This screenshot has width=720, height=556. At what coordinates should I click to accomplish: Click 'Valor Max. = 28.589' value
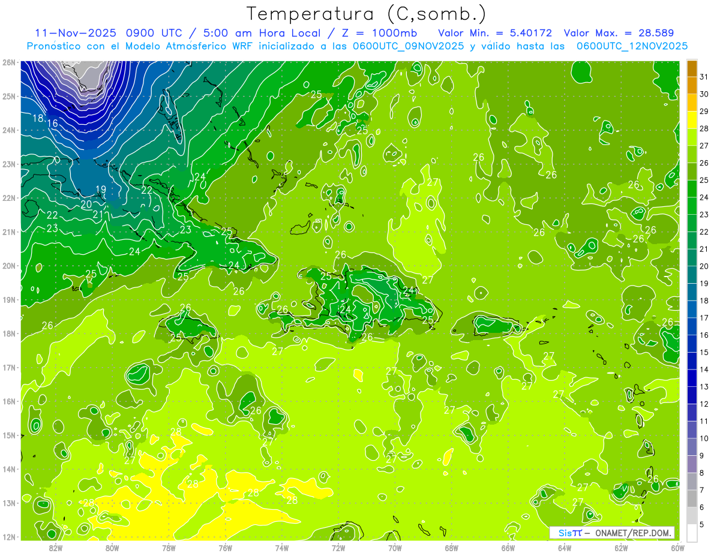tap(619, 33)
